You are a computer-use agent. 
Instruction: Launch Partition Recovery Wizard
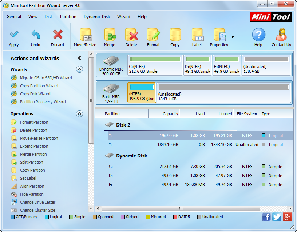[43, 102]
